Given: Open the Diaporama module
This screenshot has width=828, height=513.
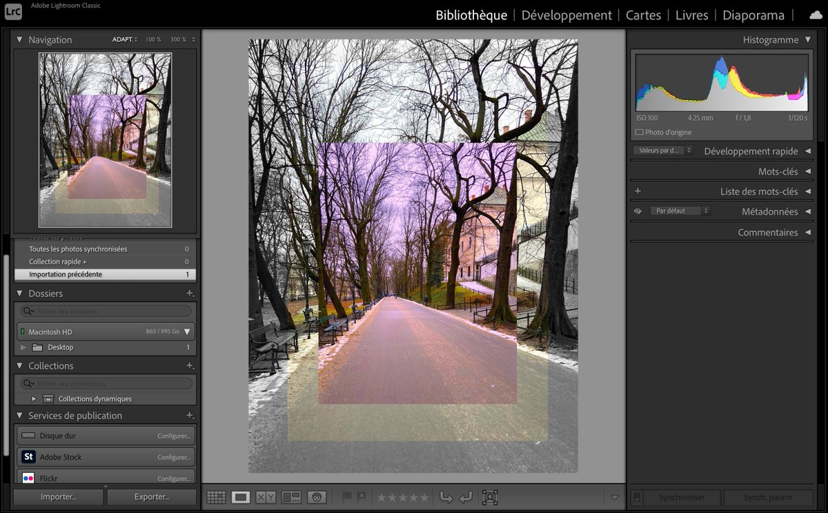Looking at the screenshot, I should [x=753, y=15].
